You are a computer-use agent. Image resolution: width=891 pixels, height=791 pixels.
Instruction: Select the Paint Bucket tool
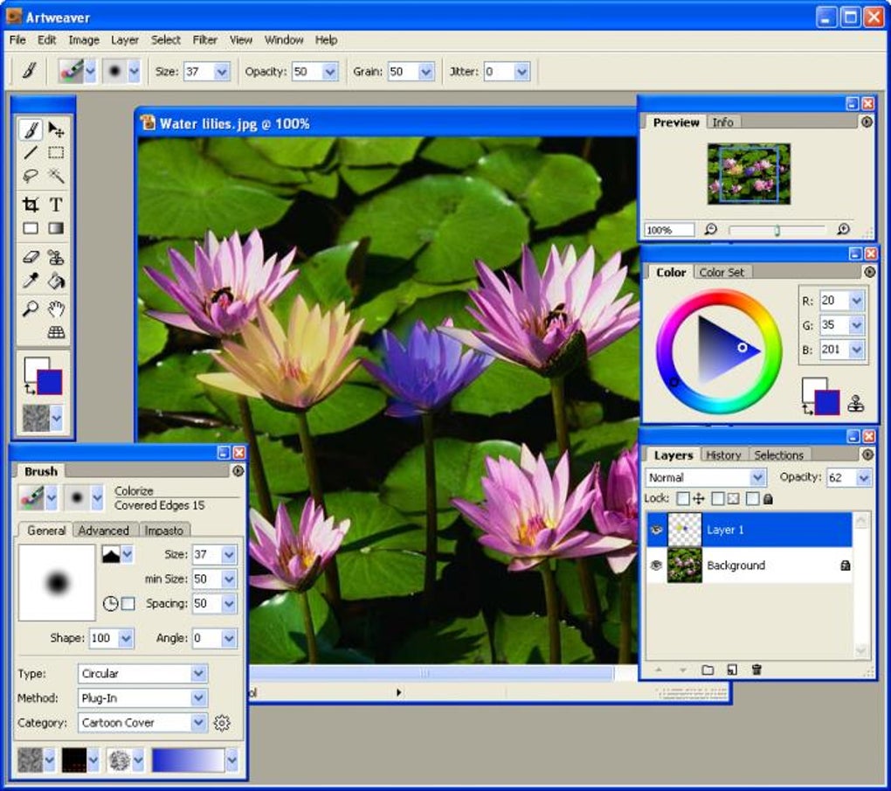pyautogui.click(x=56, y=281)
